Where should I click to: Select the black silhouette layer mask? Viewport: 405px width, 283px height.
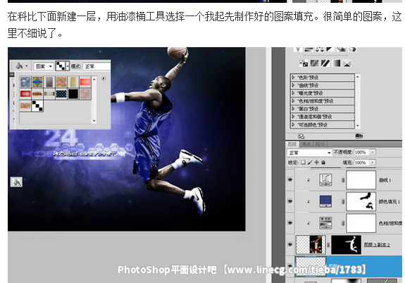pos(346,244)
